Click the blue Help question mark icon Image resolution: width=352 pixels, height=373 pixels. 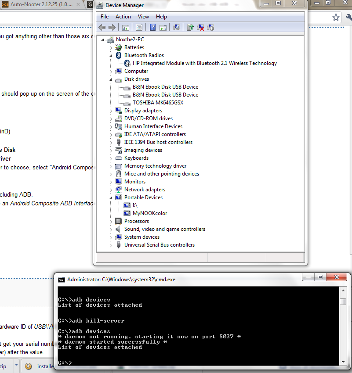click(x=152, y=28)
